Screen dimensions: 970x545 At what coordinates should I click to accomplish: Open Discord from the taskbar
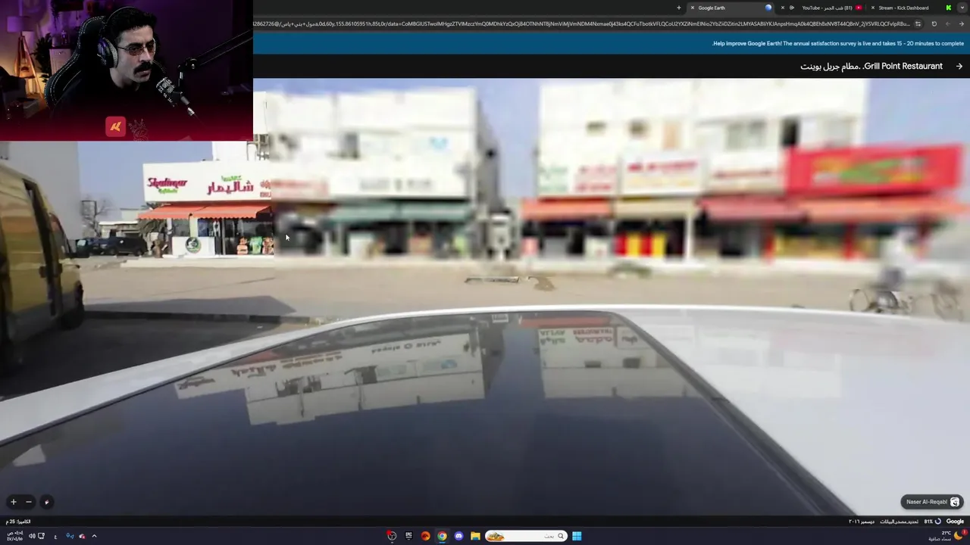click(458, 536)
